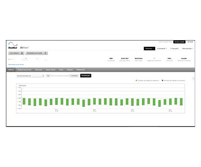Expand the time period dropdown above the chart
This screenshot has height=167, width=201.
[30, 76]
